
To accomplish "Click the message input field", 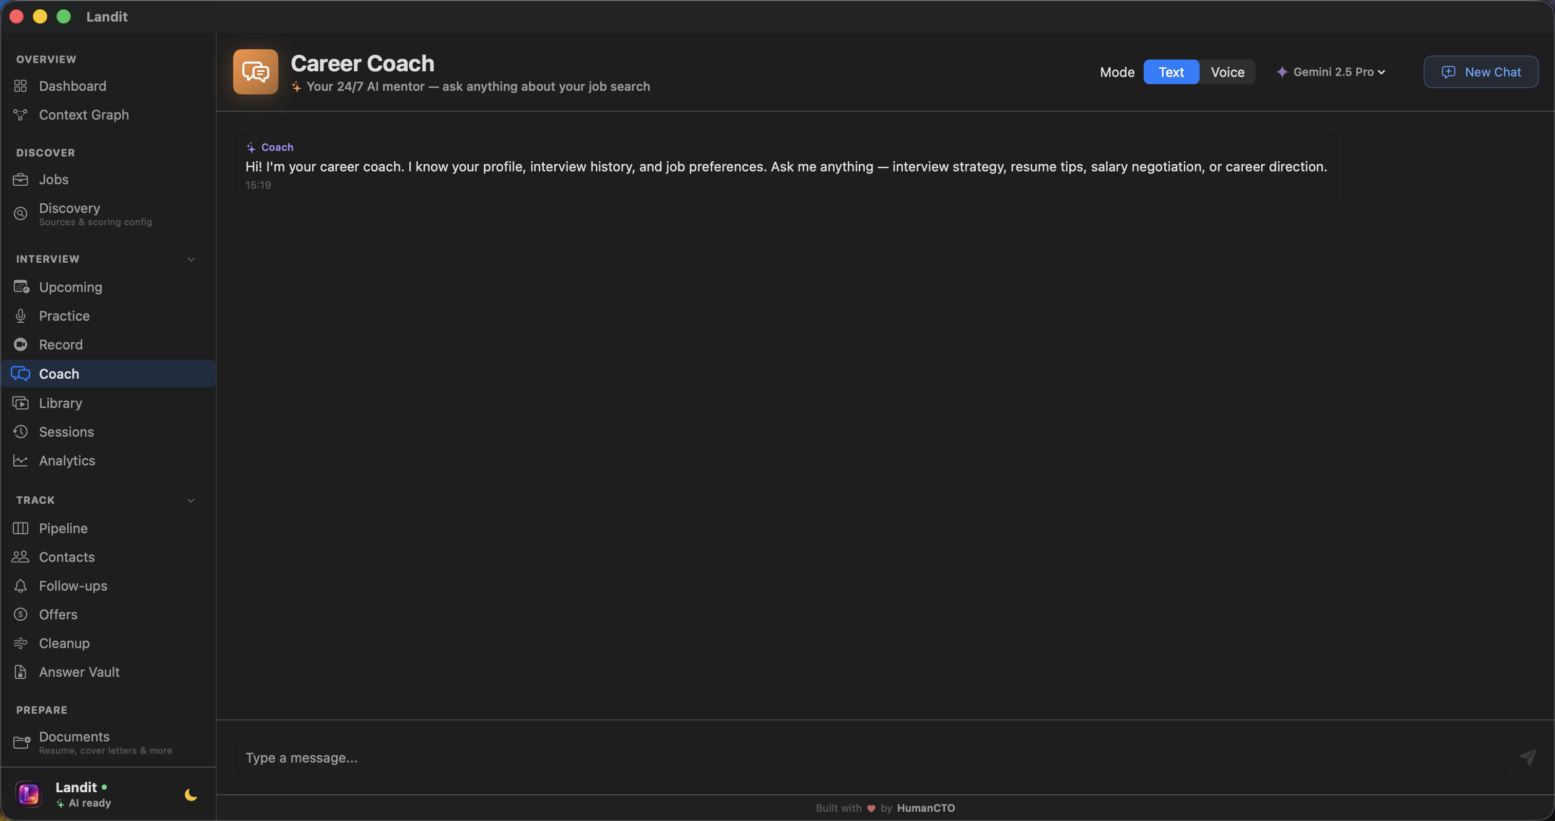I will click(x=725, y=758).
